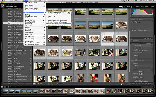Collapse the Metadata panel
Viewport: 156px width, 97px height.
click(x=153, y=43)
